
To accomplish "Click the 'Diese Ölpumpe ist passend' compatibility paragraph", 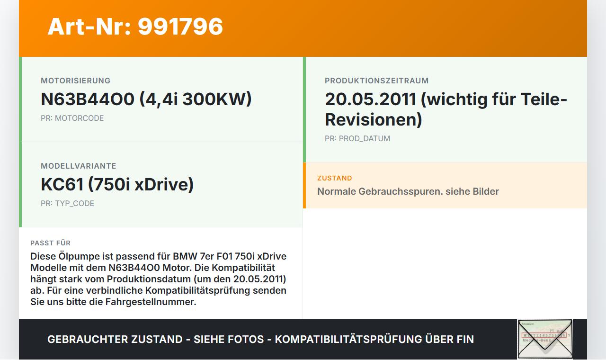I will click(159, 279).
